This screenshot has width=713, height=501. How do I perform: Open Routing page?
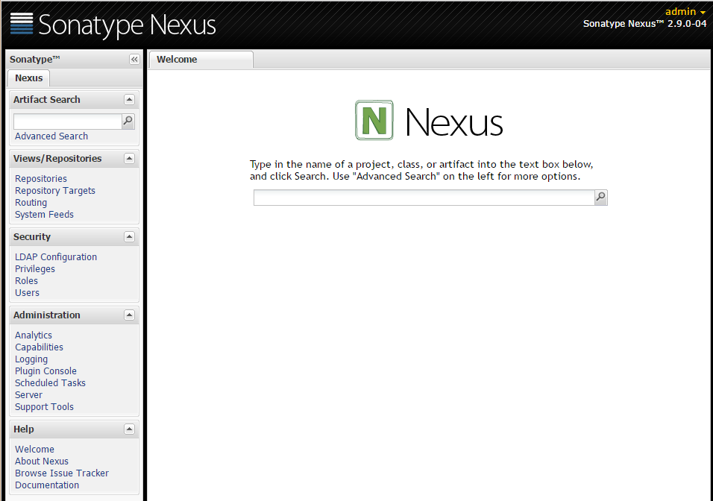click(31, 202)
